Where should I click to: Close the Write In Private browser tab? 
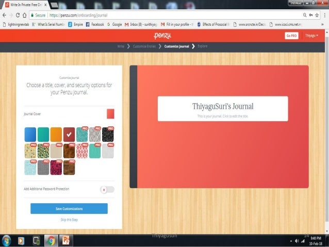click(45, 5)
